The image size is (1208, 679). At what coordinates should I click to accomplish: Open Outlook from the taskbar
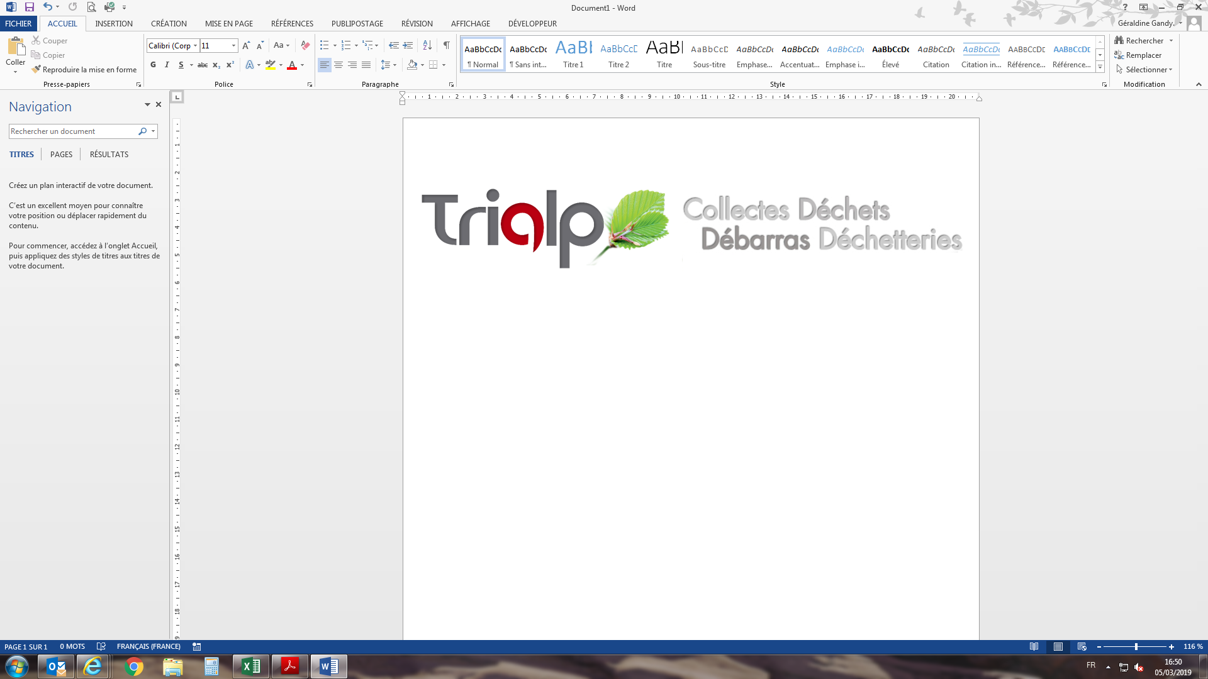56,666
